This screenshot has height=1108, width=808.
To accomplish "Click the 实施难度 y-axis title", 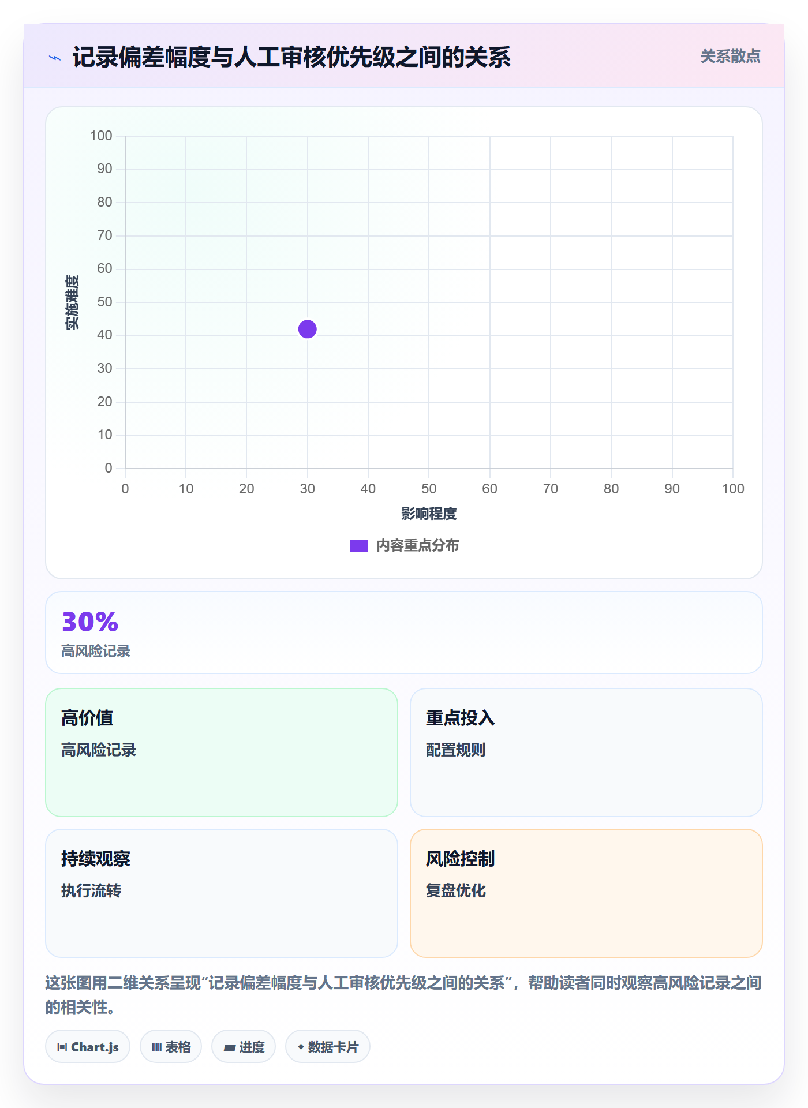I will 72,302.
